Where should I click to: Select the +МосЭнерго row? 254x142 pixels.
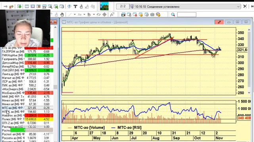pos(27,89)
